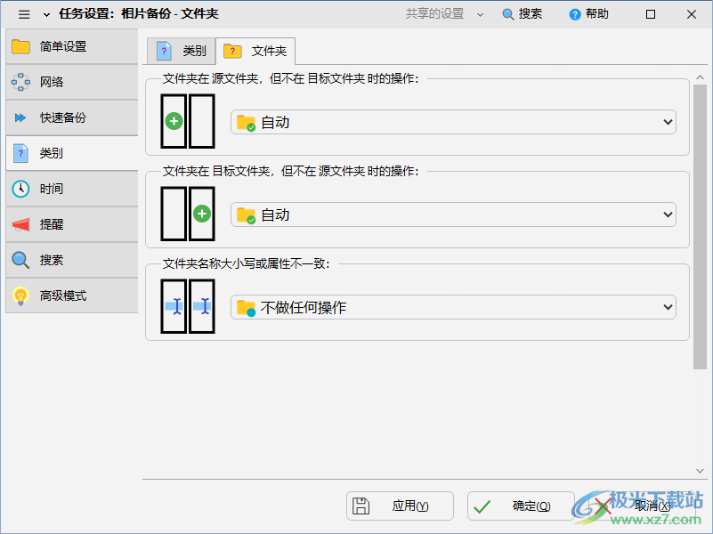Go to 快速备份 settings
713x534 pixels.
click(72, 117)
